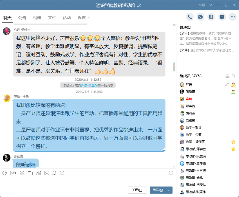The image size is (239, 197).
Task: Select the screenshot scissors tool
Action: point(22,173)
